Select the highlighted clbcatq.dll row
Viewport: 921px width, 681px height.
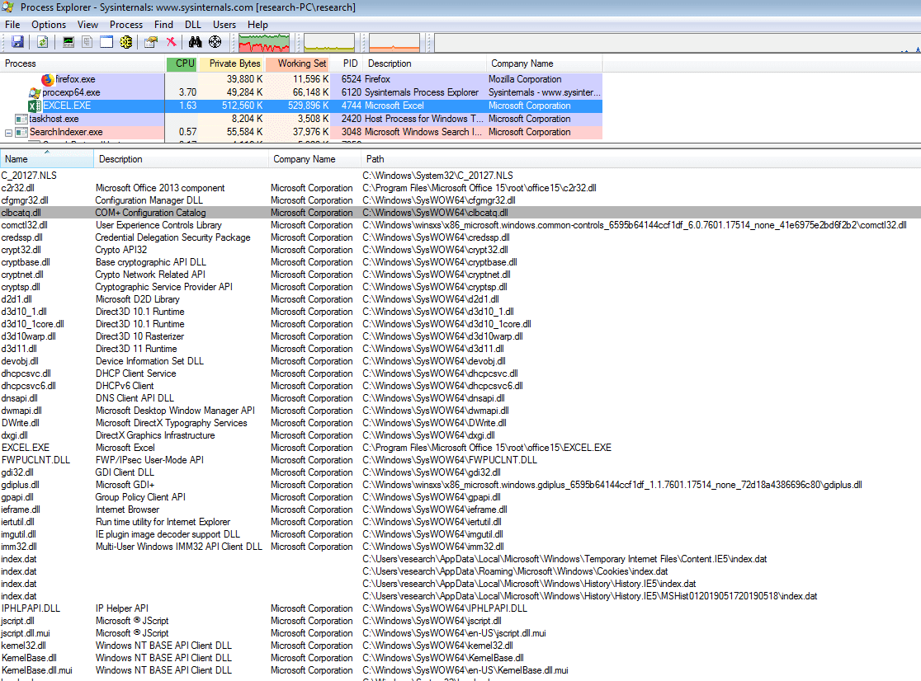[460, 213]
